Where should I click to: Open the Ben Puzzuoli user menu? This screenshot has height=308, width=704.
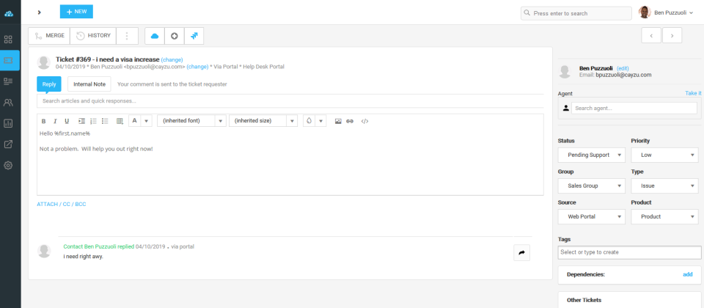[666, 12]
